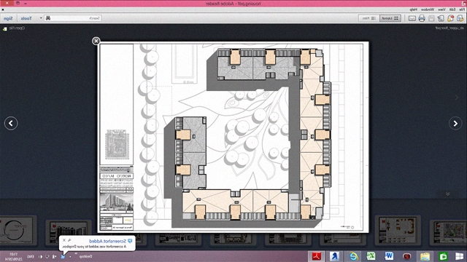Click the Print icon in the toolbar
Image resolution: width=467 pixels, height=262 pixels.
pos(422,18)
